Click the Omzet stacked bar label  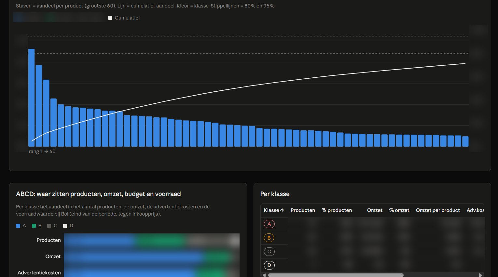tap(53, 257)
